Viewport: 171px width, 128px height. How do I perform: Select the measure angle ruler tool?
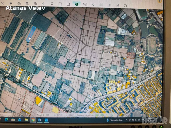85,5
